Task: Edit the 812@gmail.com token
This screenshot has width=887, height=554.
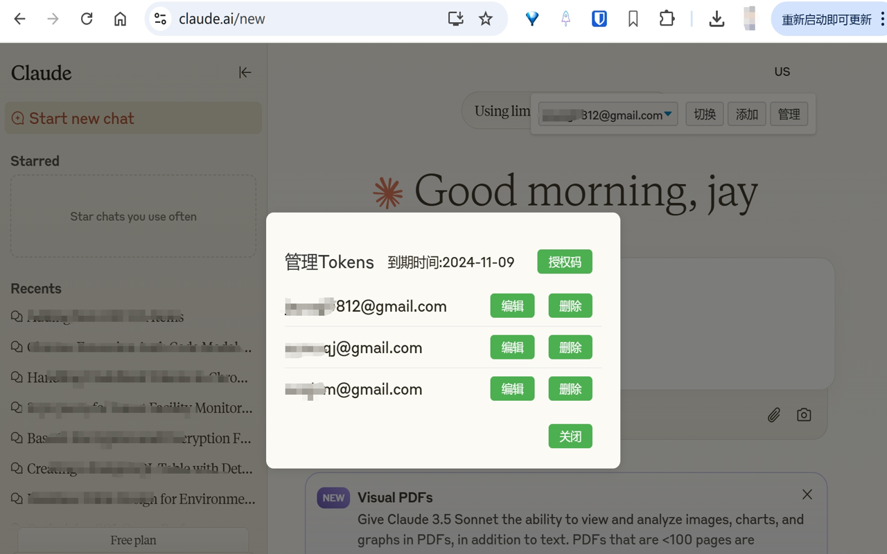Action: point(512,306)
